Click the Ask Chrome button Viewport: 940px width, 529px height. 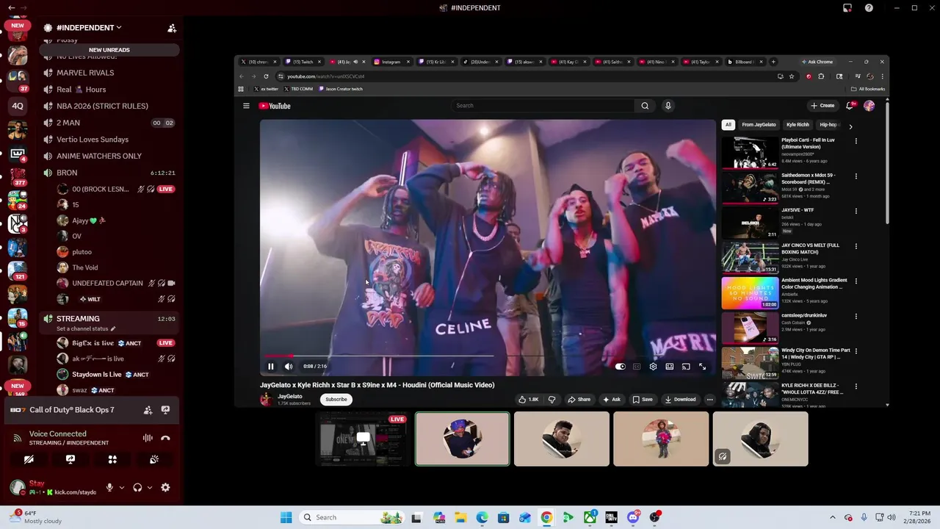817,62
